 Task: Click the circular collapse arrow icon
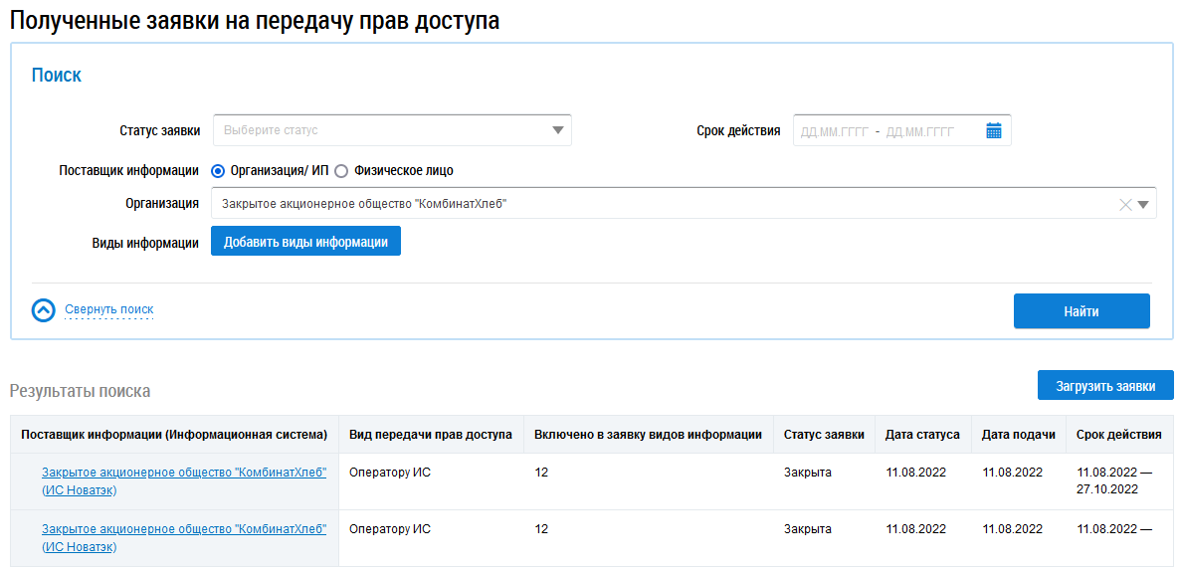pyautogui.click(x=43, y=310)
